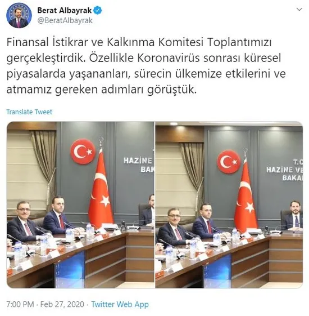Click the blue verified badge

coord(98,10)
